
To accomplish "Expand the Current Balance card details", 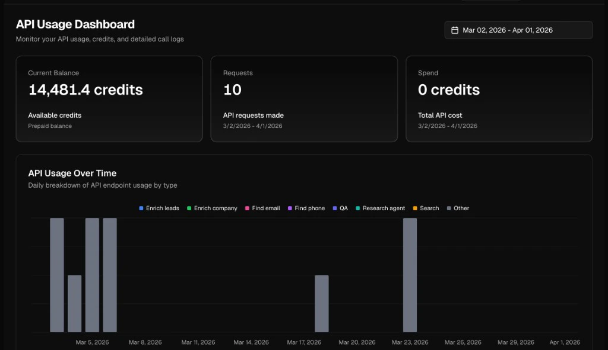I will (x=109, y=98).
